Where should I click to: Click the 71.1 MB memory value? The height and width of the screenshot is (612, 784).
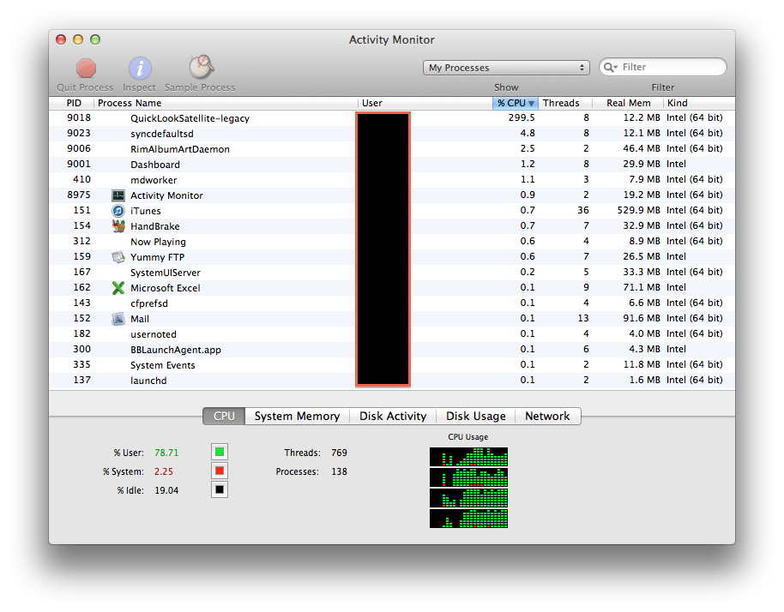click(642, 287)
